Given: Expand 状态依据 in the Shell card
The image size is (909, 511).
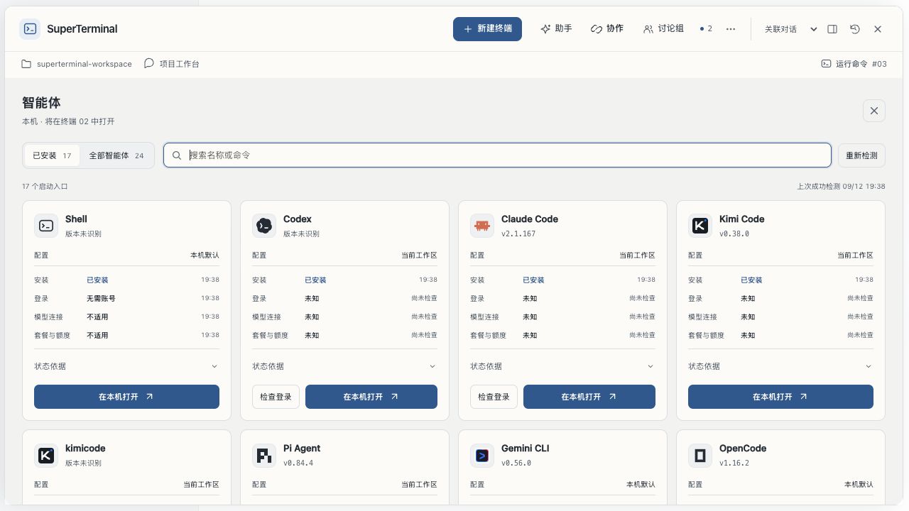Looking at the screenshot, I should pos(126,366).
